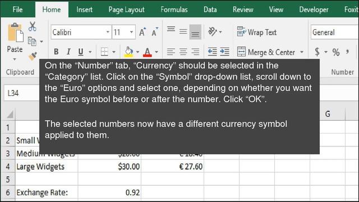Click Middle Align icon
Image resolution: width=359 pixels, height=202 pixels.
pyautogui.click(x=183, y=31)
